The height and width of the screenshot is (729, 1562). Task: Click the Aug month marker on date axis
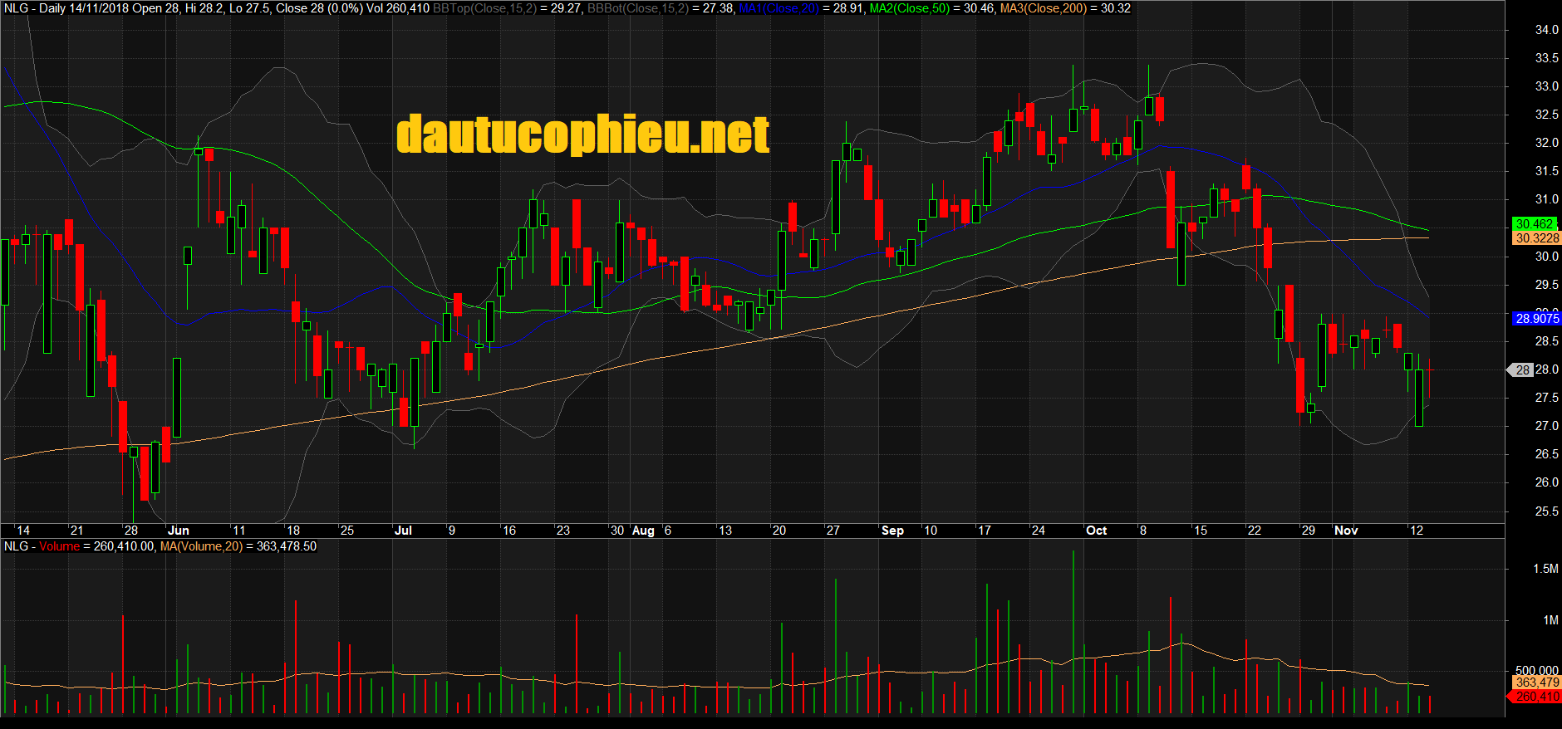pyautogui.click(x=643, y=531)
